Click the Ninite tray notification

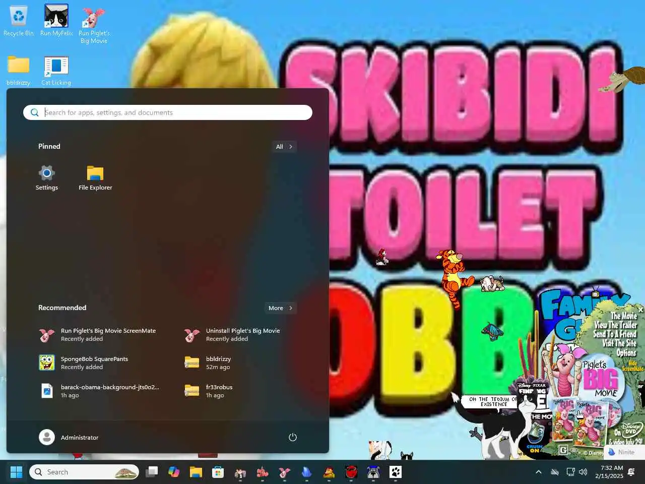click(x=625, y=452)
